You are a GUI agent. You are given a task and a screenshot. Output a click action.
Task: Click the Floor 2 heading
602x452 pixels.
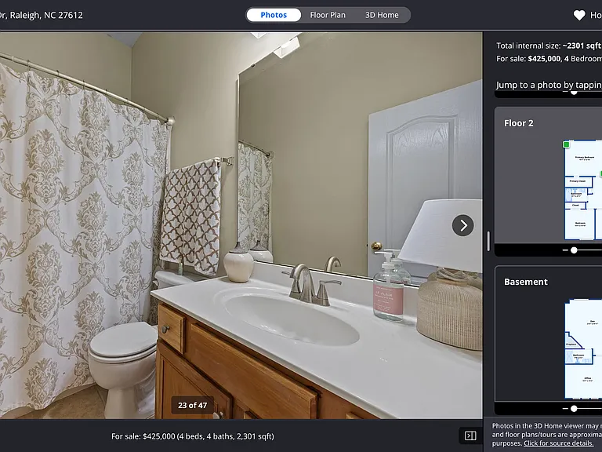519,123
